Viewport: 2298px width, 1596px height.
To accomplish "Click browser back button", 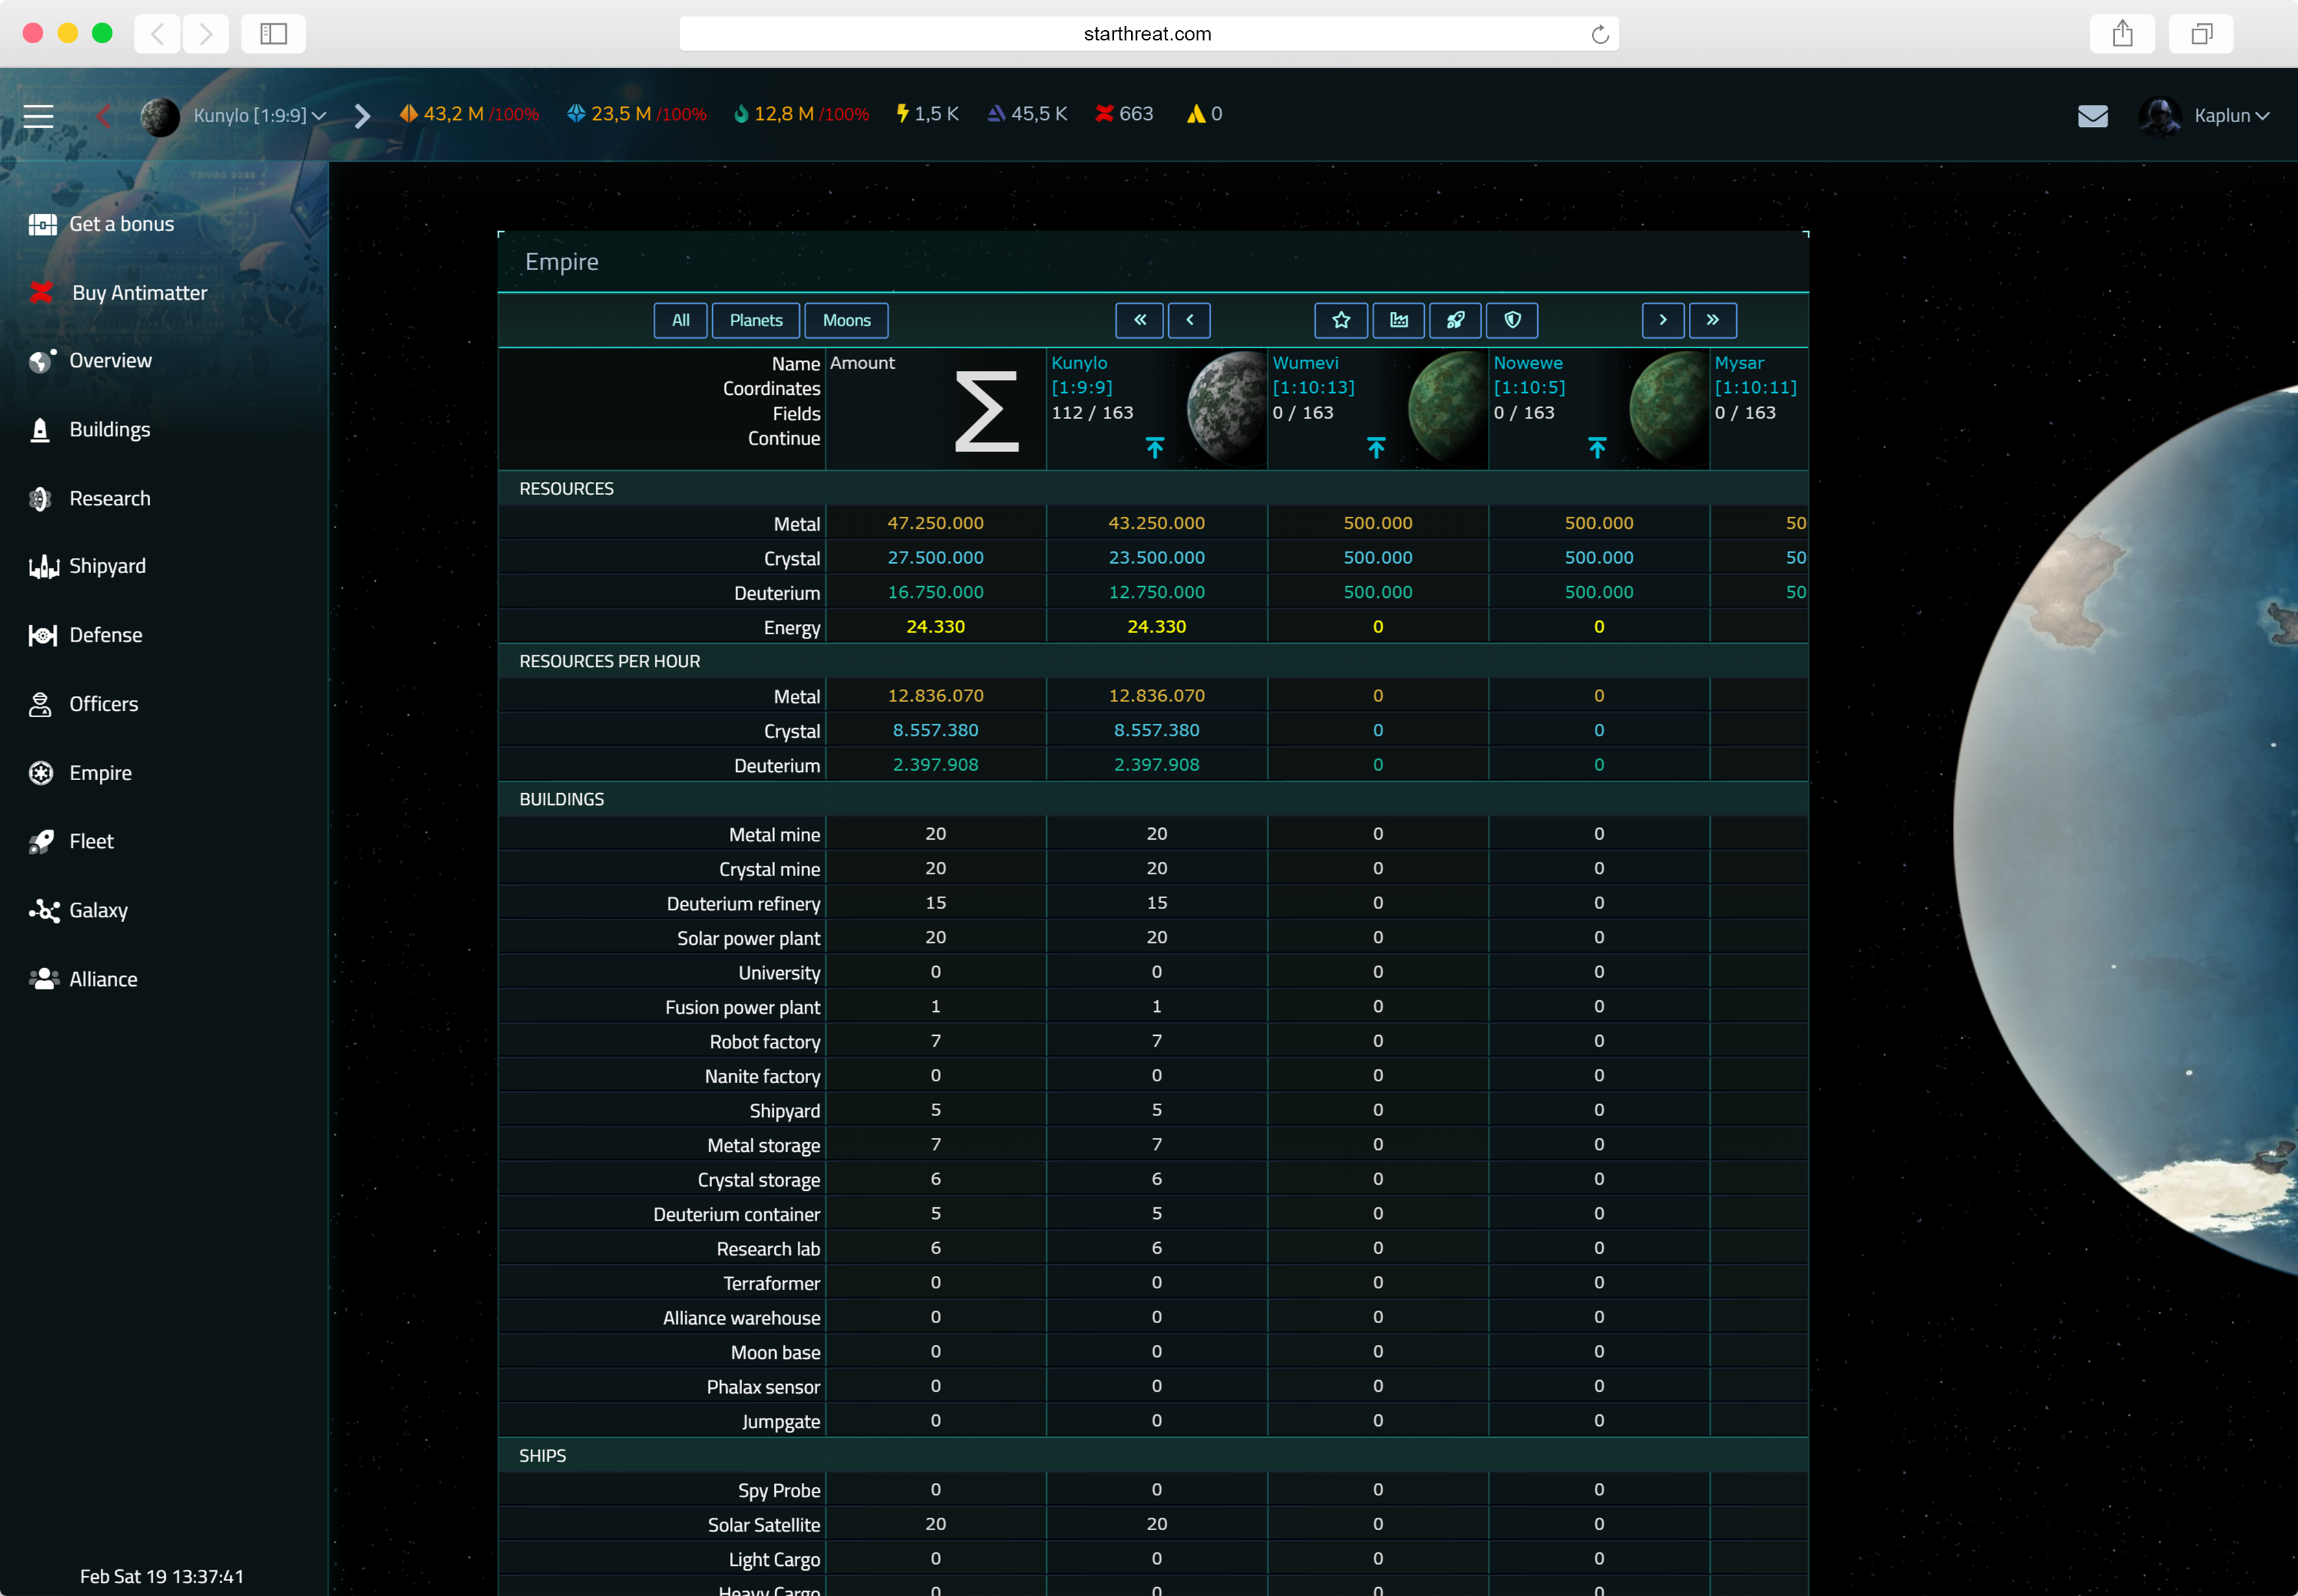I will [x=157, y=34].
